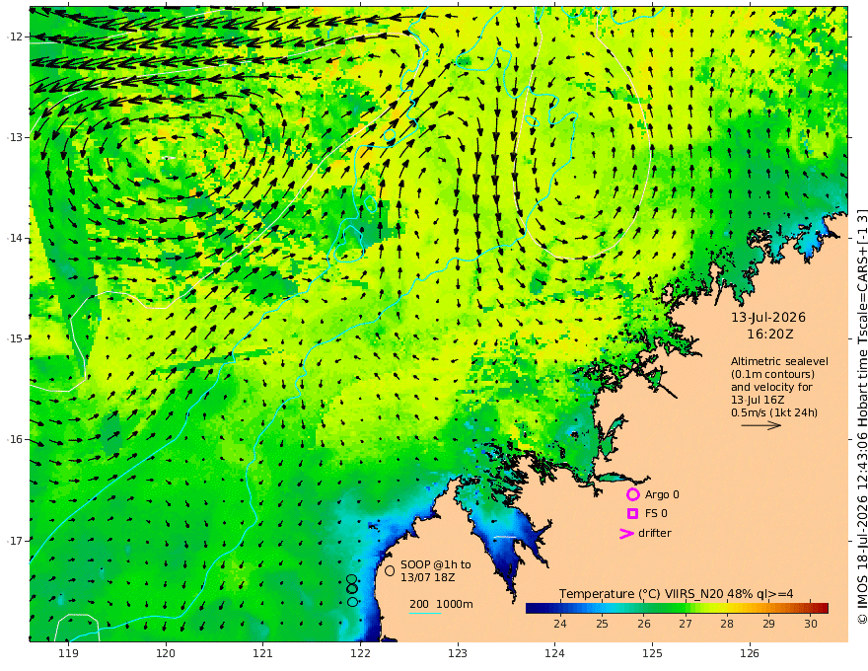Screen dimensions: 868x671
Task: Click the green 26°C section of the colorbar
Action: click(644, 608)
